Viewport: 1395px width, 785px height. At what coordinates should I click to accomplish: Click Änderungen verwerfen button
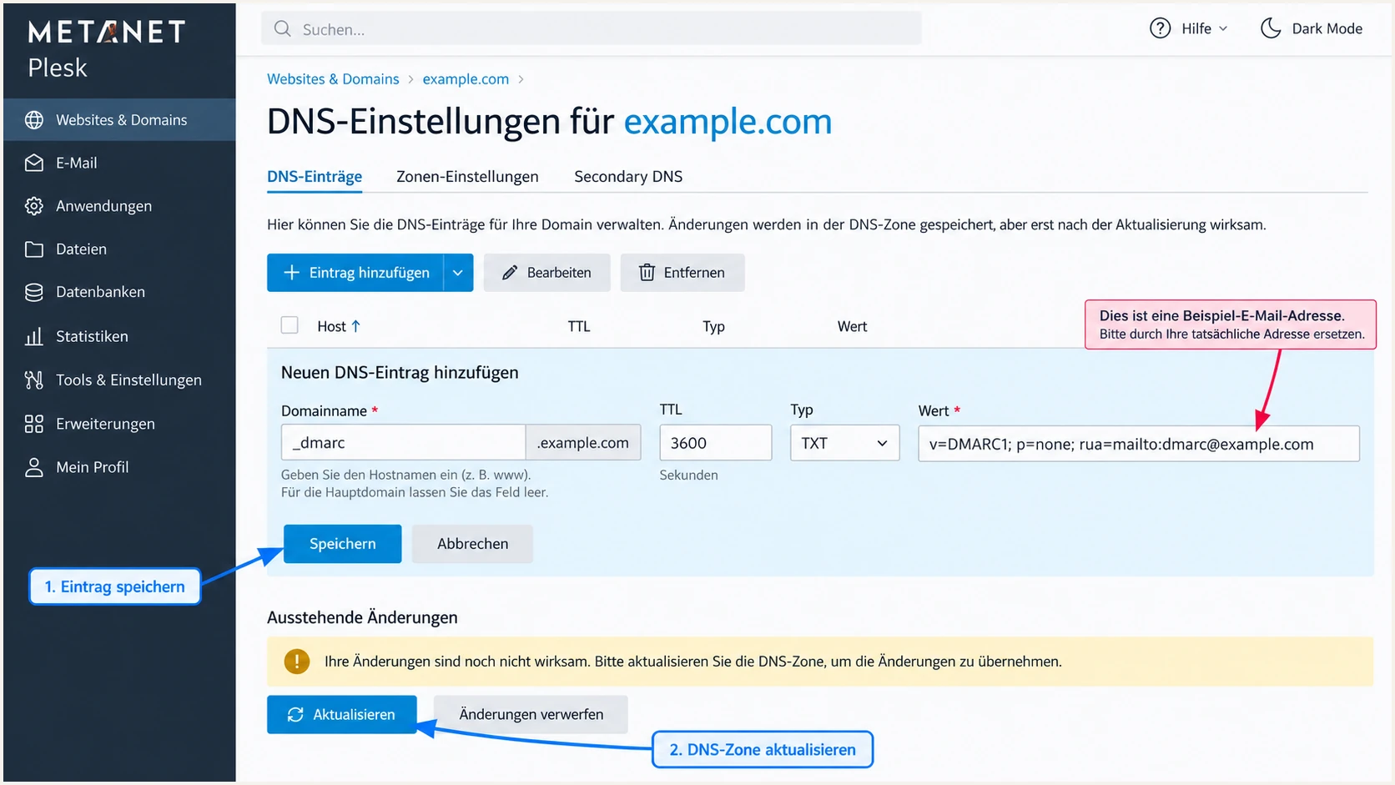coord(531,715)
